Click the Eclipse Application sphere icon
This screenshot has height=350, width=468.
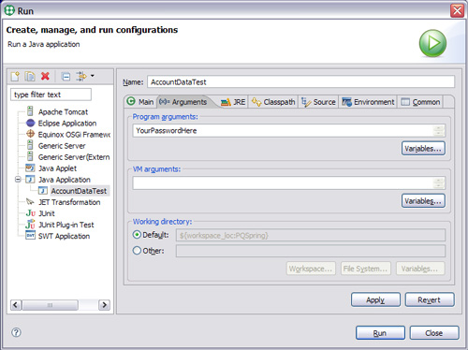click(31, 123)
